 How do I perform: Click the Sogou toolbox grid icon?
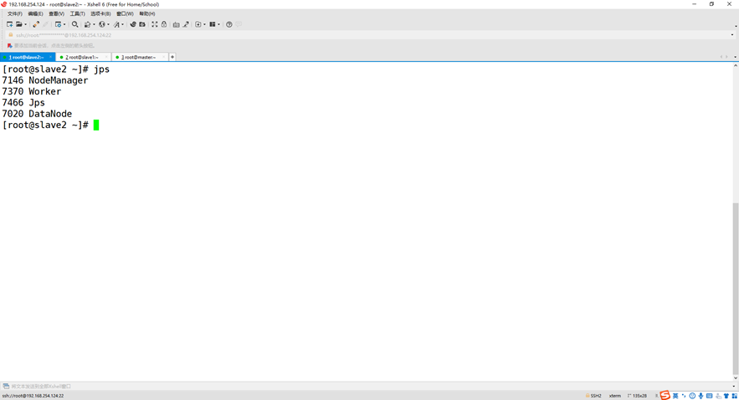[x=734, y=396]
